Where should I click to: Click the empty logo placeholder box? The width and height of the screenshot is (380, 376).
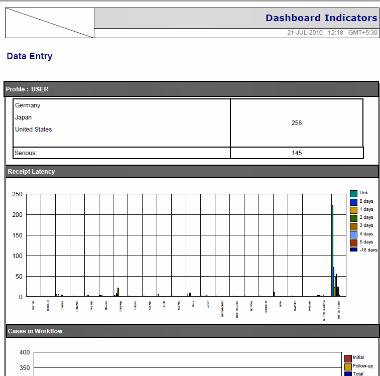(50, 23)
